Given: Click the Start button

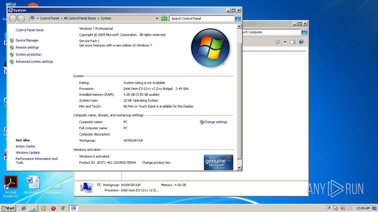Looking at the screenshot, I should (8, 208).
